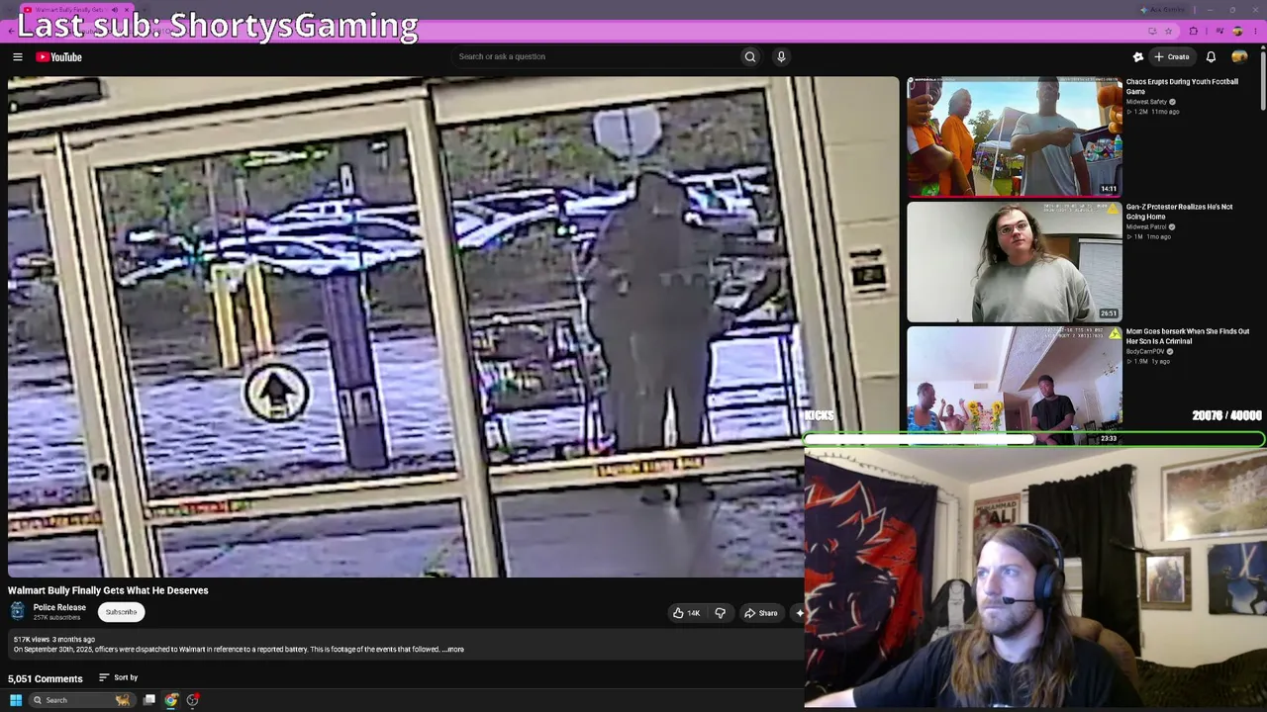
Task: Open the YouTube guide hamburger menu
Action: [x=18, y=57]
